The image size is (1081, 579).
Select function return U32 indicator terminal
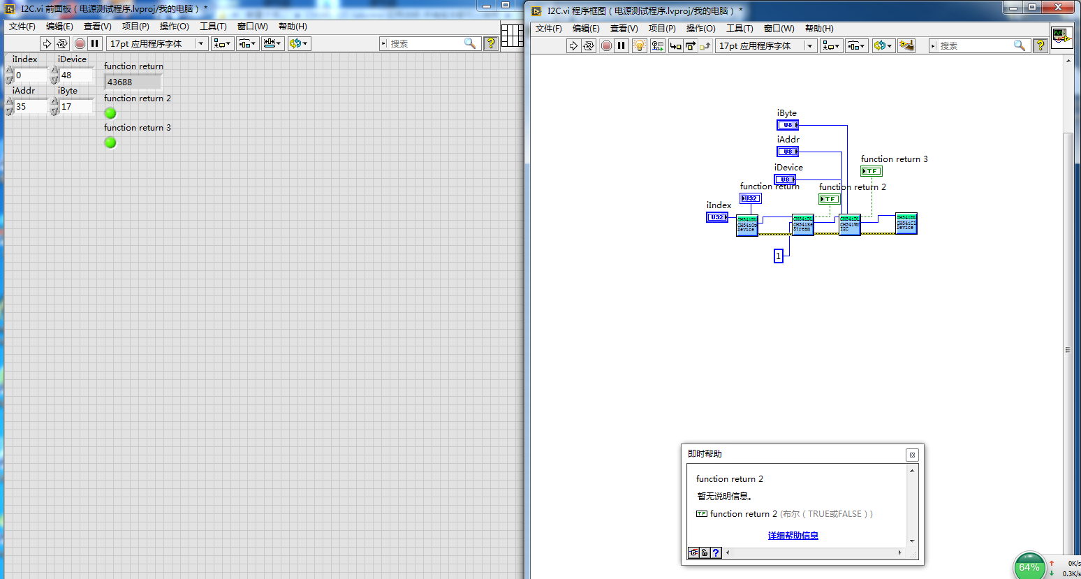click(751, 198)
